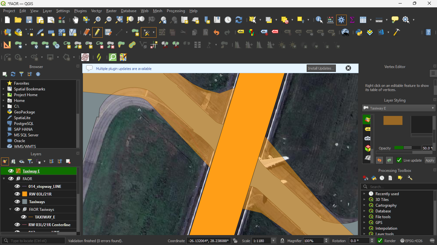Open the Processing Toolbox gear icon
437x245 pixels.
point(341,20)
